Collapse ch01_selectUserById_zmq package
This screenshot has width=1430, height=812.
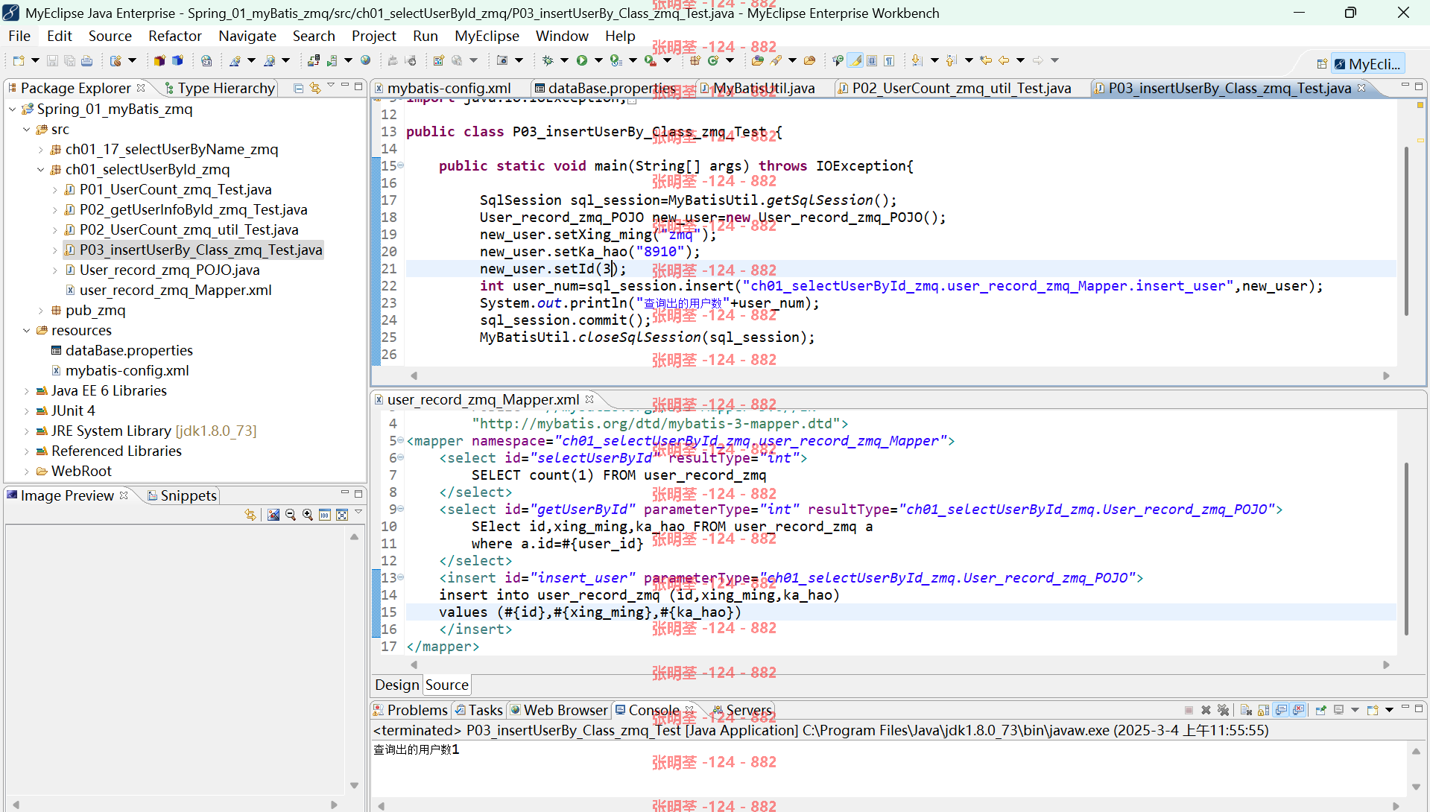[x=41, y=170]
